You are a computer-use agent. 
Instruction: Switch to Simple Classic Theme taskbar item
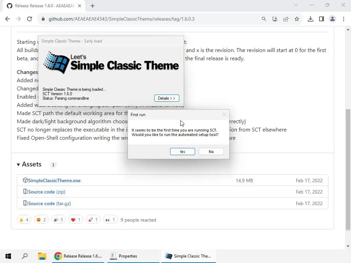(x=189, y=256)
